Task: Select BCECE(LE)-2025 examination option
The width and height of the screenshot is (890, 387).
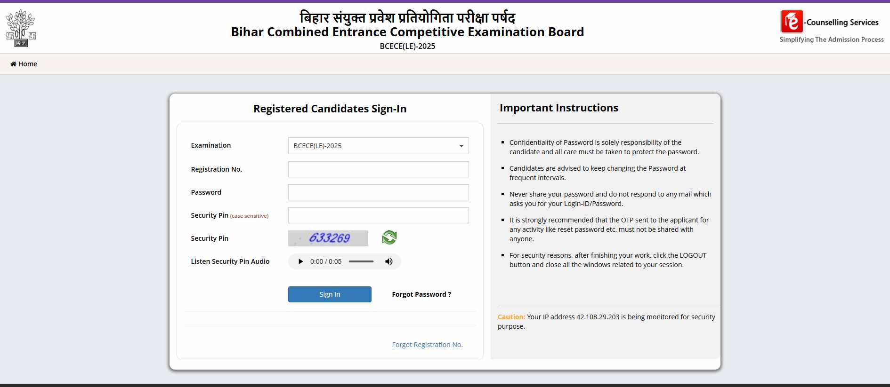Action: 378,146
